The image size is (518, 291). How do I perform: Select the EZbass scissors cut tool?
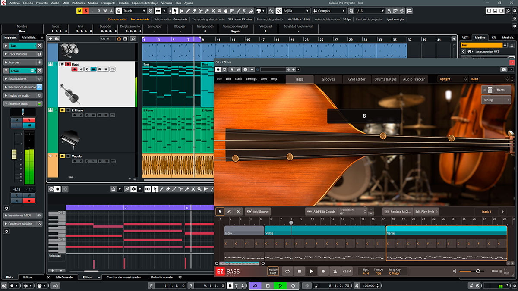pos(238,212)
